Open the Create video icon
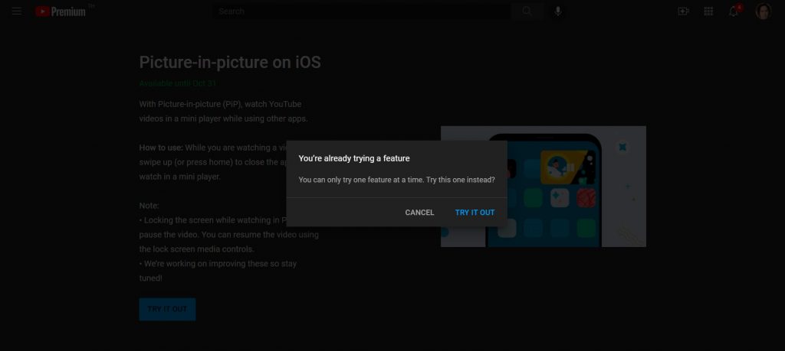This screenshot has height=351, width=785. click(683, 11)
